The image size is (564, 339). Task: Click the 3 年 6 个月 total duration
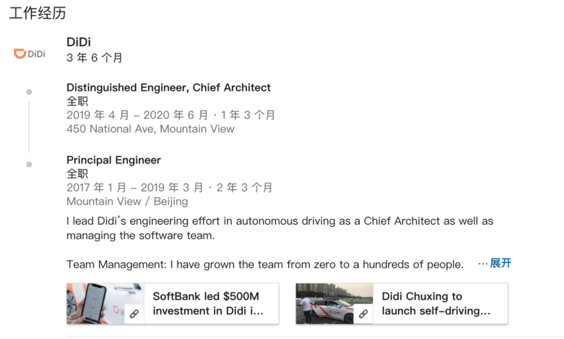[x=94, y=58]
